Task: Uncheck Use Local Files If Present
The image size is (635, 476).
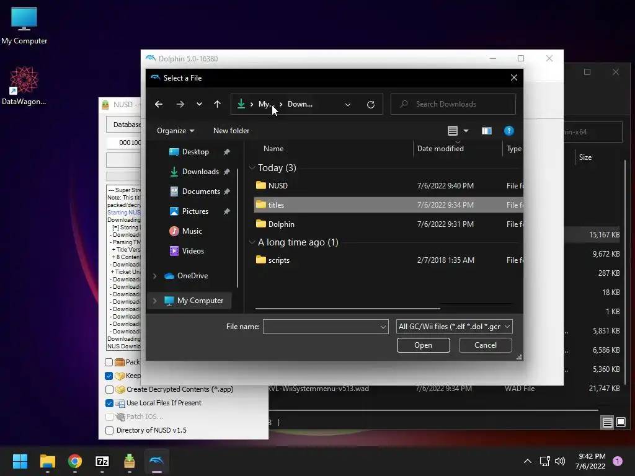Action: click(x=109, y=403)
